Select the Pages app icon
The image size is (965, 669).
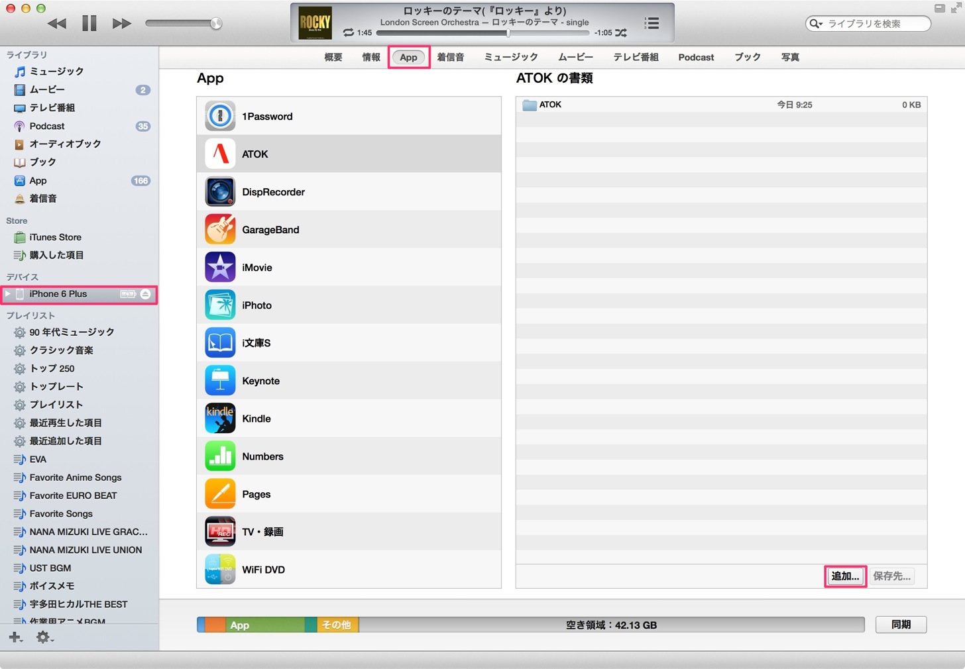tap(220, 494)
